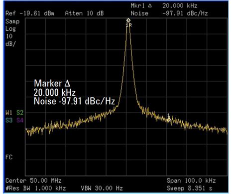Select the 'Log' scale type label
The height and width of the screenshot is (194, 236).
(x=10, y=29)
